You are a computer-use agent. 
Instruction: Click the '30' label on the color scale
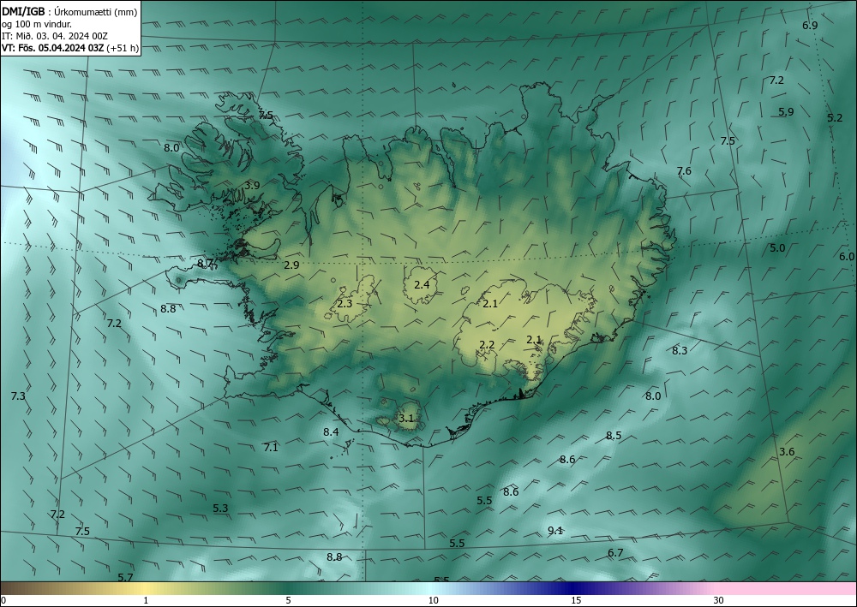click(719, 600)
